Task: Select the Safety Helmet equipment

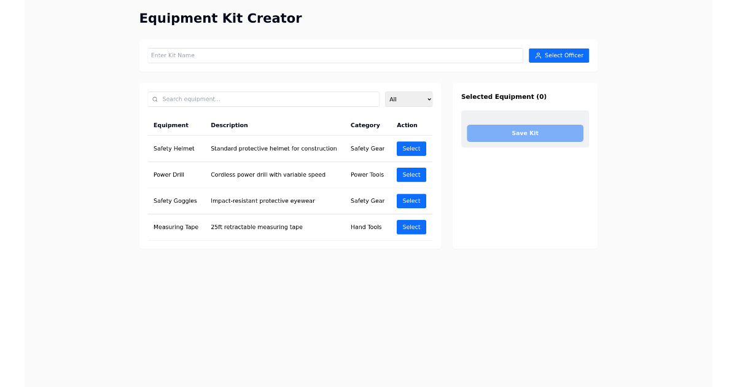Action: (411, 148)
